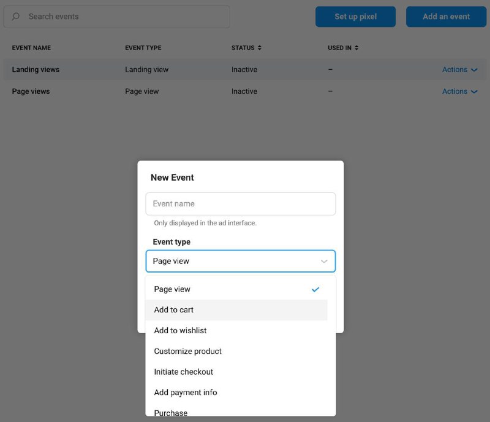Click the Set up pixel button
Screen dimensions: 490x422
tap(355, 17)
